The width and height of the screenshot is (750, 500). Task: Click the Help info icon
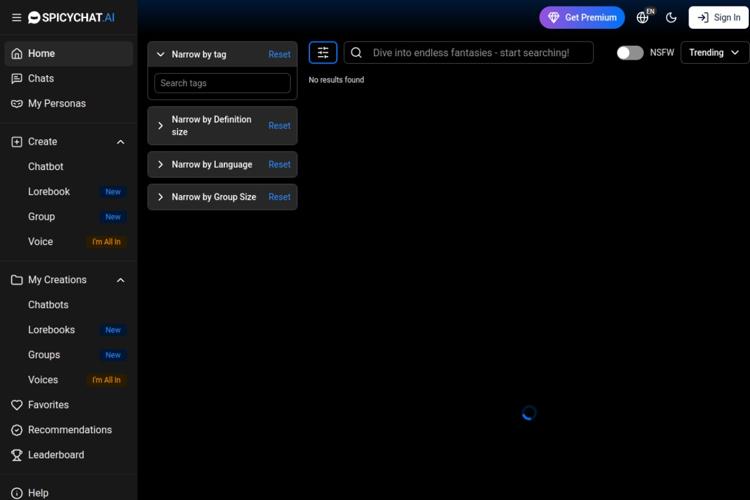pyautogui.click(x=17, y=493)
